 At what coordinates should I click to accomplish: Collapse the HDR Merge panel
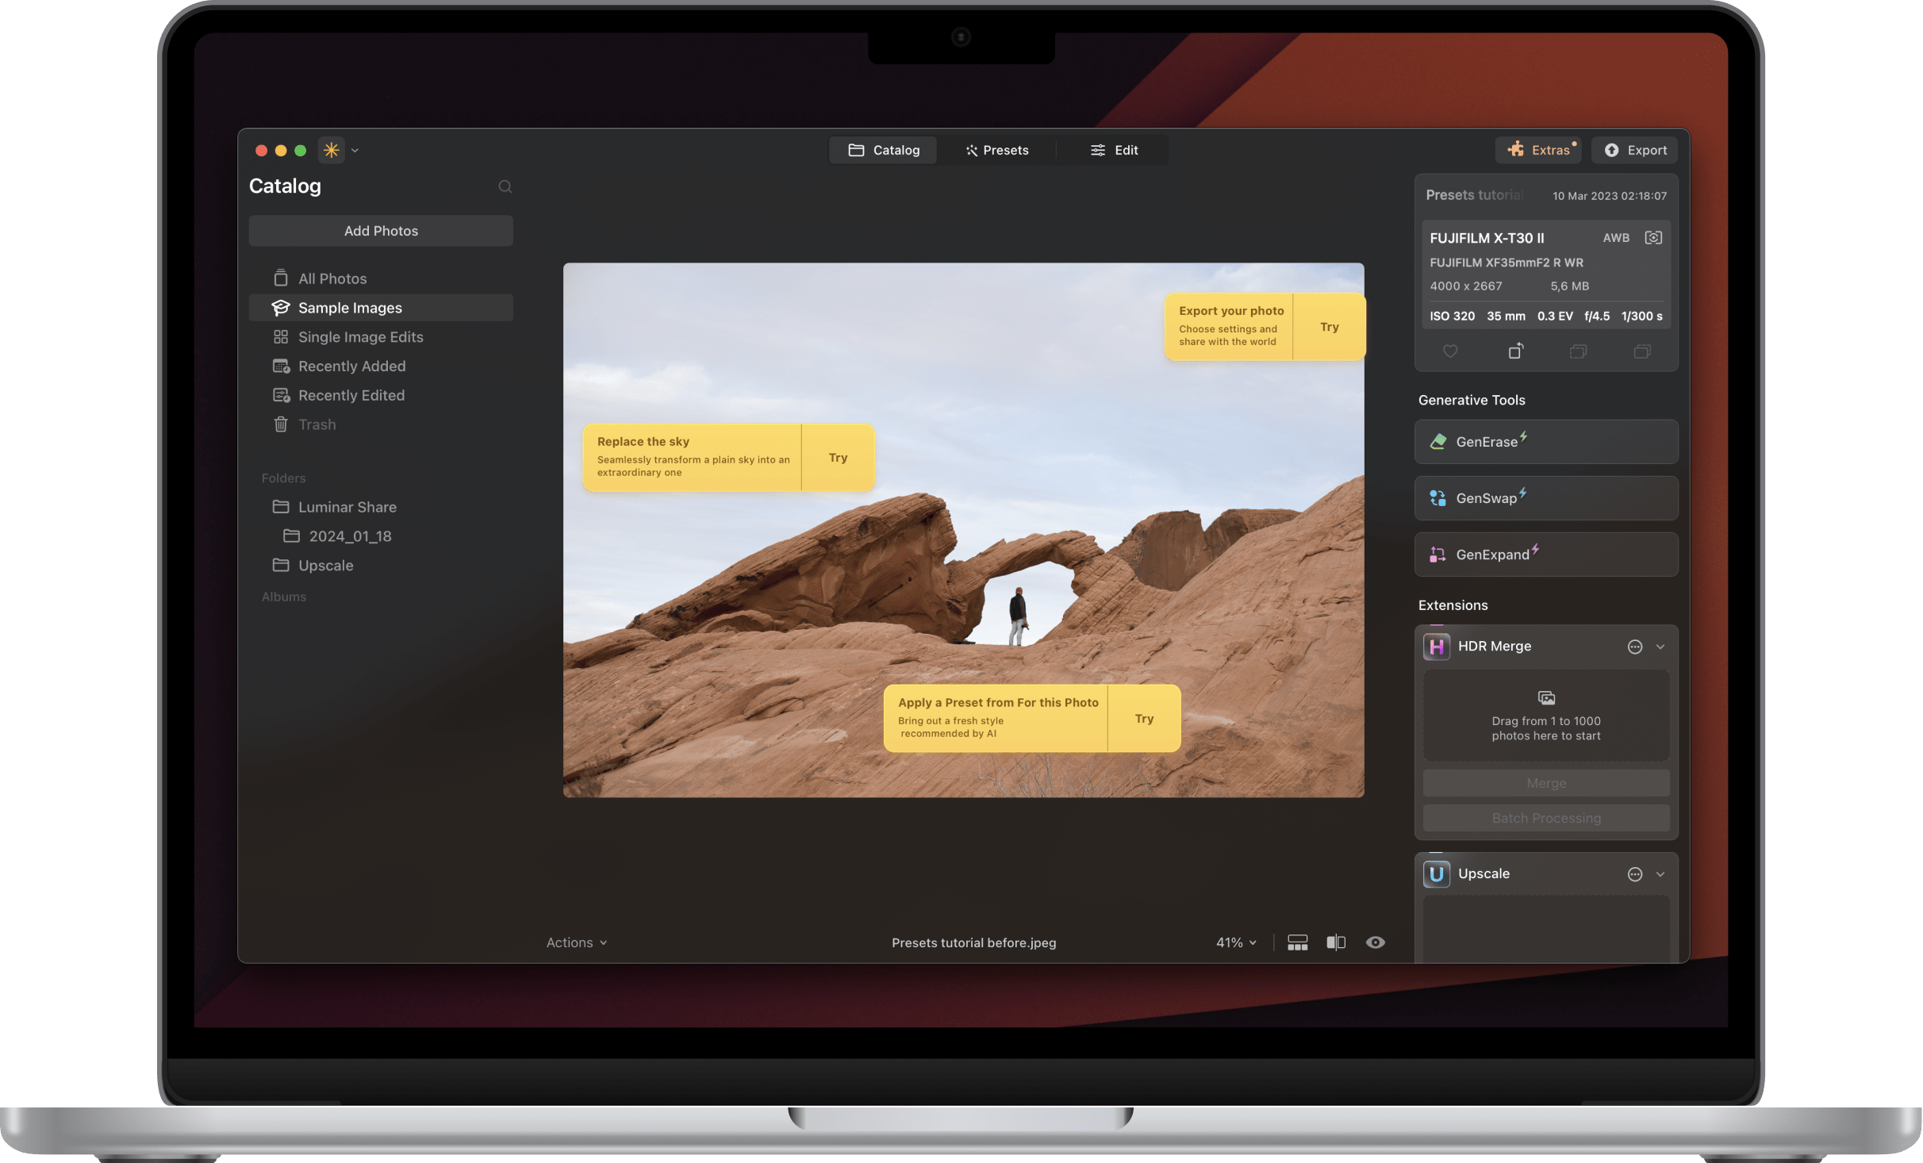tap(1660, 647)
